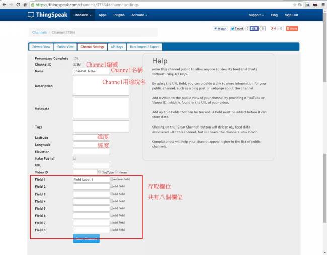Expand the Support dropdown menu
Image resolution: width=327 pixels, height=255 pixels.
coord(256,15)
